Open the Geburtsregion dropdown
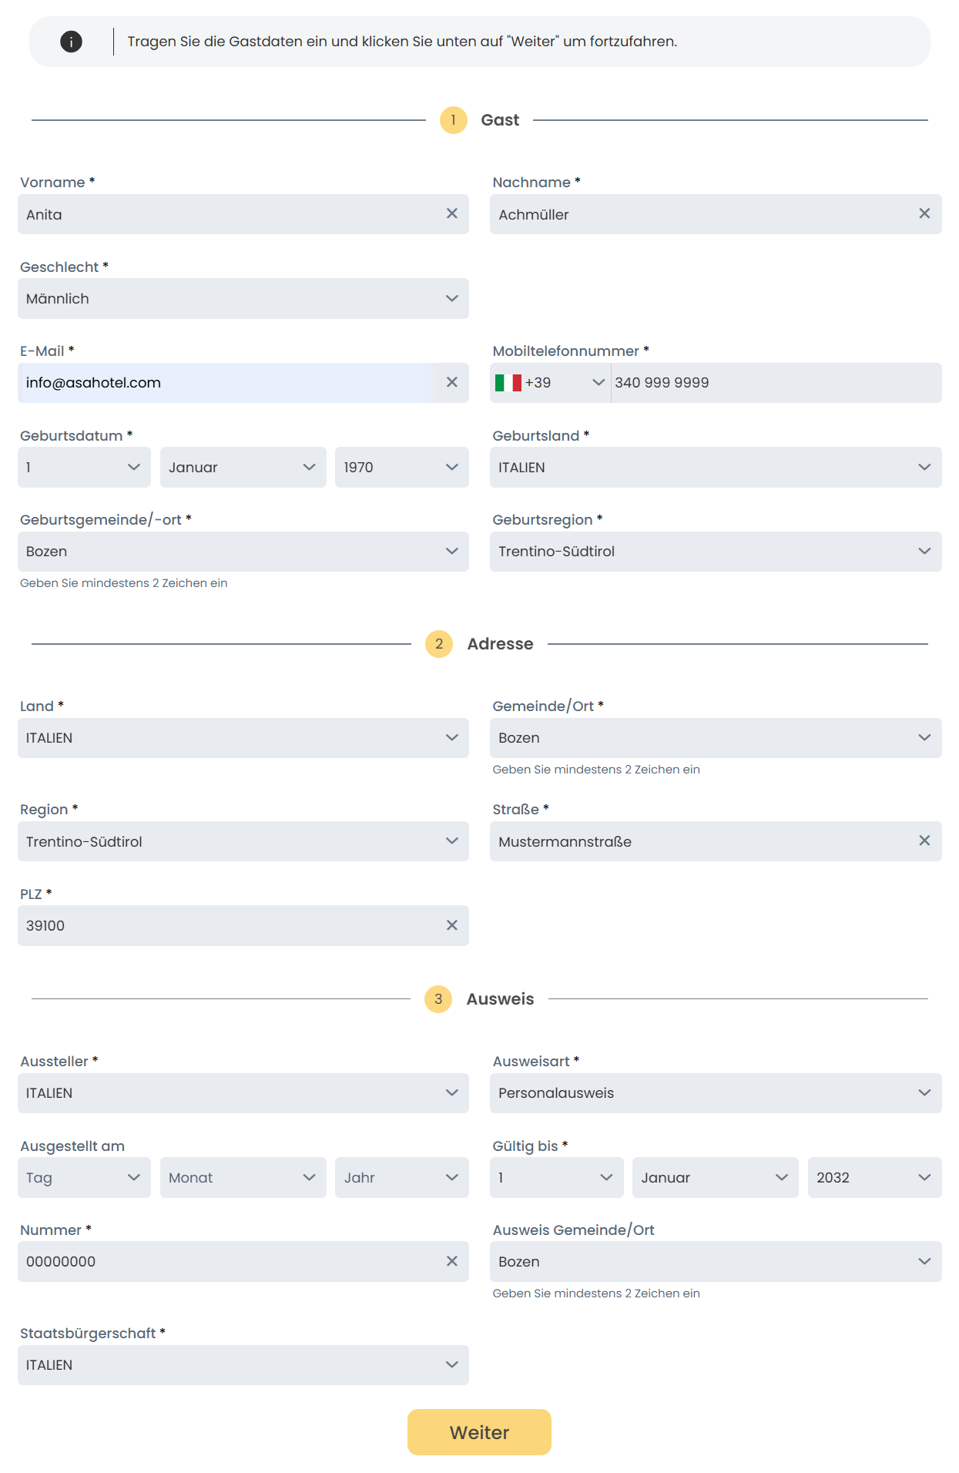 715,552
